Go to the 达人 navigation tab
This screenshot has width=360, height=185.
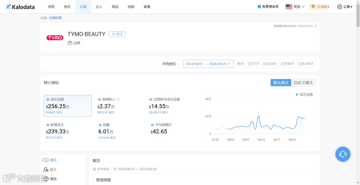coord(99,7)
